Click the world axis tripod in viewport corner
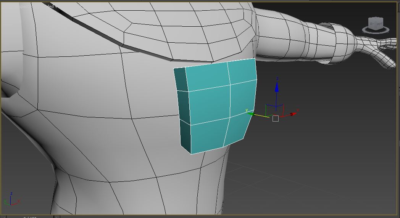The image size is (400, 218). (x=11, y=200)
